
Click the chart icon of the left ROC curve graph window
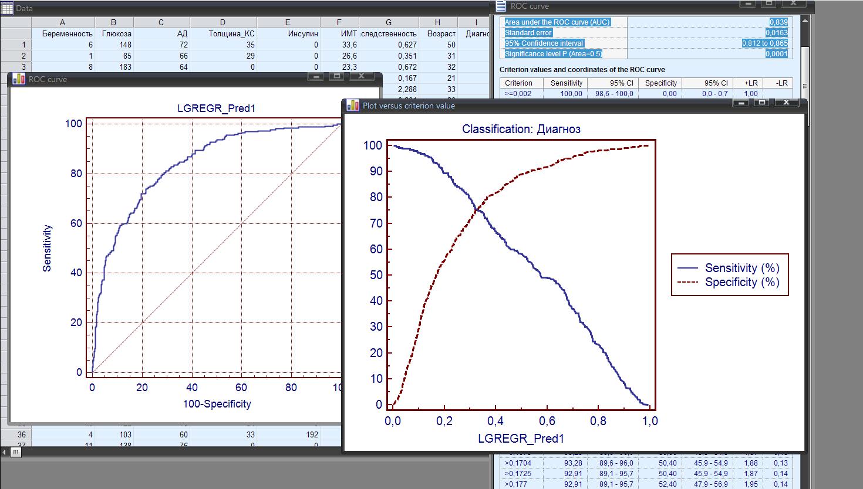coord(19,79)
